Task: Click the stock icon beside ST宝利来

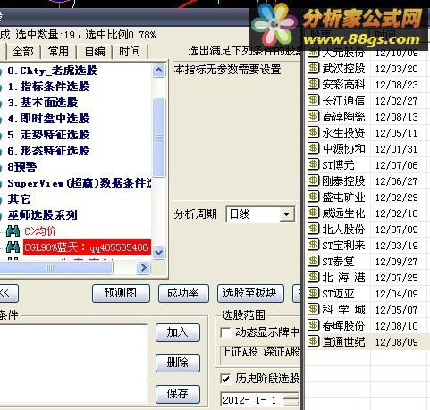Action: (313, 245)
